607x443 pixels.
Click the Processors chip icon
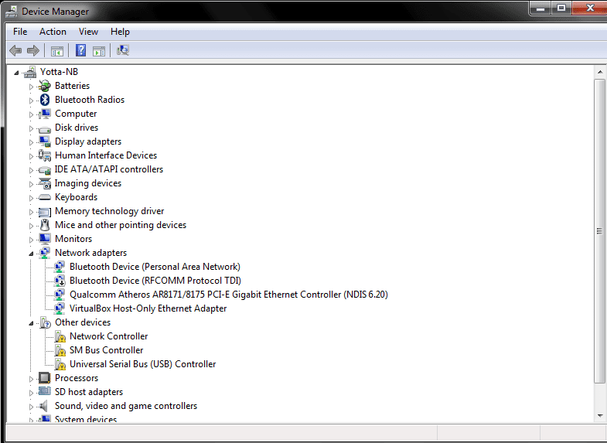point(45,378)
